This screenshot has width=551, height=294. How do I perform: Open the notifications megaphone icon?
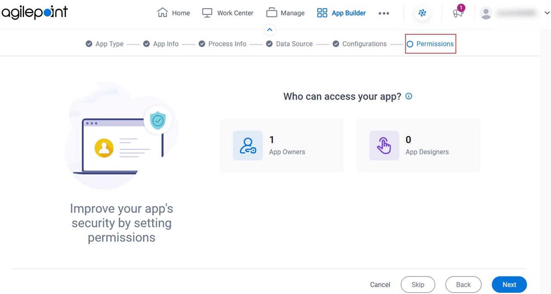click(x=458, y=13)
